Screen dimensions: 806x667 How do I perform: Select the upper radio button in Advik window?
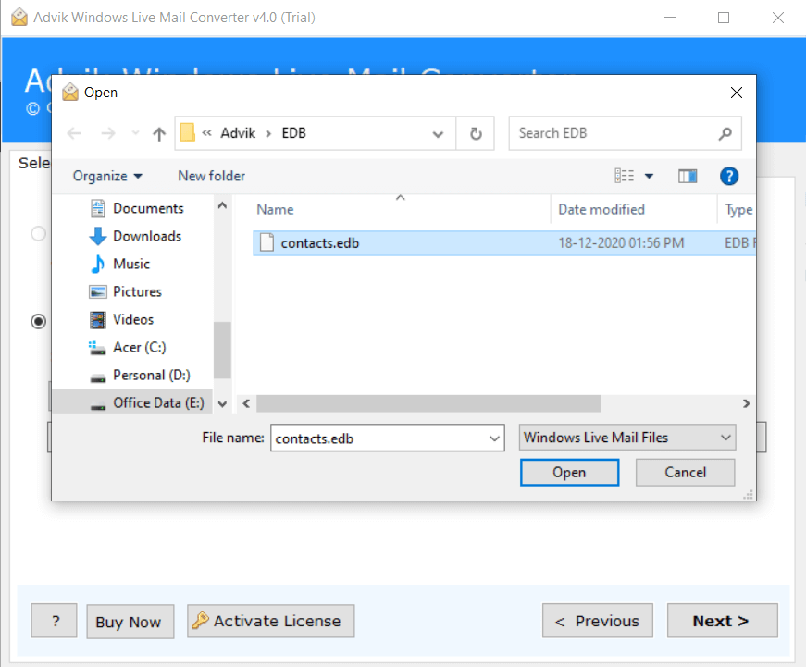tap(39, 234)
